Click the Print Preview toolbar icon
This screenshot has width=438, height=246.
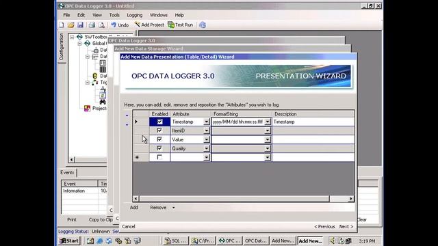[101, 25]
